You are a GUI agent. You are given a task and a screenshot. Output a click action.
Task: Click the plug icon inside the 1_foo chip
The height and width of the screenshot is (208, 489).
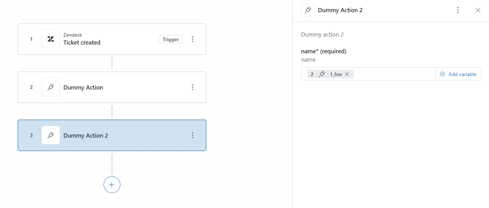tap(322, 74)
